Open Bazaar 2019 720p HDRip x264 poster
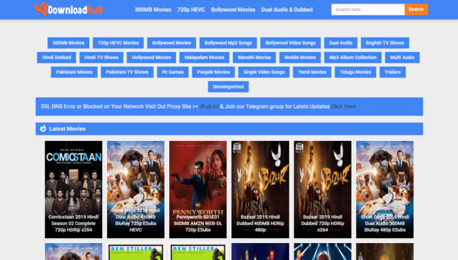Viewport: 458px width, 260px height. click(322, 189)
